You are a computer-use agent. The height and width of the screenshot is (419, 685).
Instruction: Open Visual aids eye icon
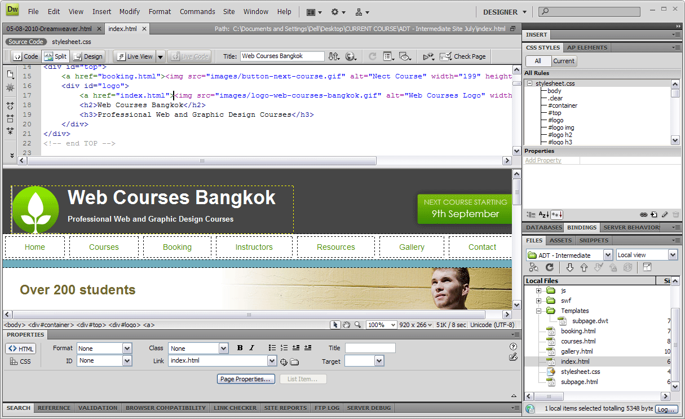click(x=405, y=56)
